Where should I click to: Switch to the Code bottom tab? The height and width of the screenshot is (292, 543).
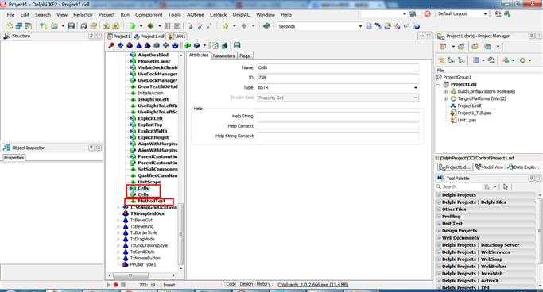pos(231,284)
